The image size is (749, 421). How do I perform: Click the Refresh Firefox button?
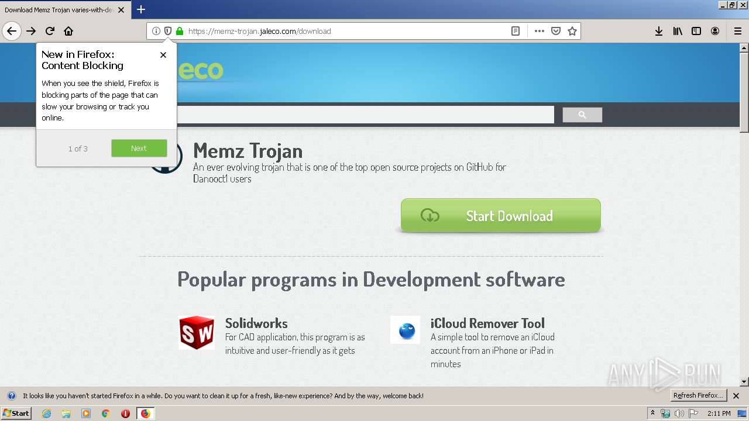[x=698, y=395]
